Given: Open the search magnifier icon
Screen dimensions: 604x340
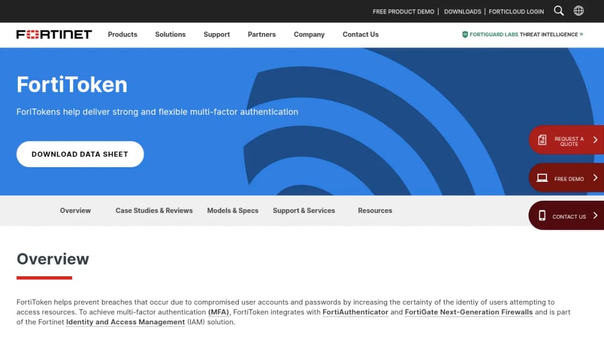Looking at the screenshot, I should point(559,11).
